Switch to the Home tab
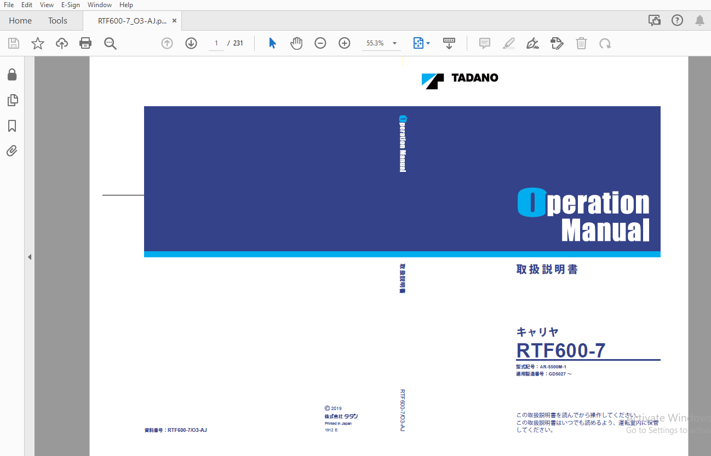 coord(20,21)
